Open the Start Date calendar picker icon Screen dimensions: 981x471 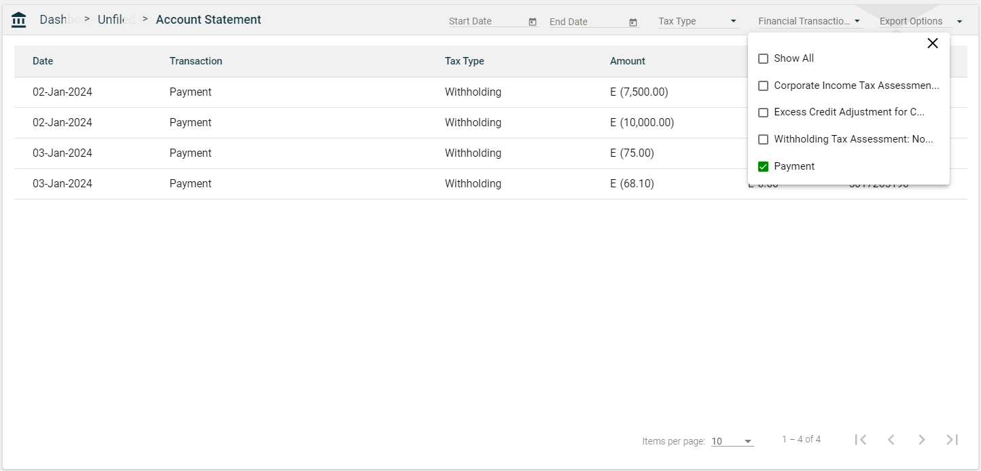[x=533, y=22]
